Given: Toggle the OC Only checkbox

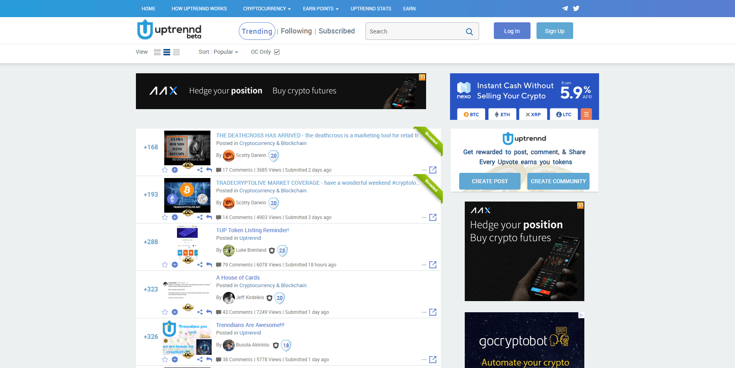Looking at the screenshot, I should pyautogui.click(x=277, y=52).
